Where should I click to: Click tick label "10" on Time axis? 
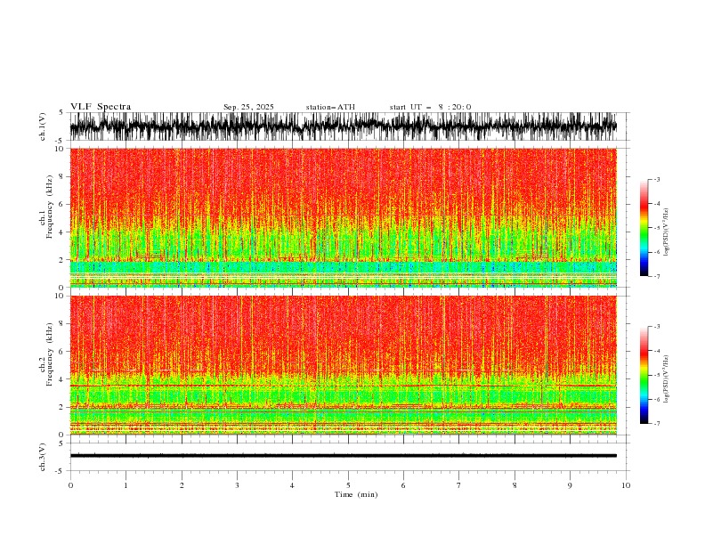click(626, 485)
